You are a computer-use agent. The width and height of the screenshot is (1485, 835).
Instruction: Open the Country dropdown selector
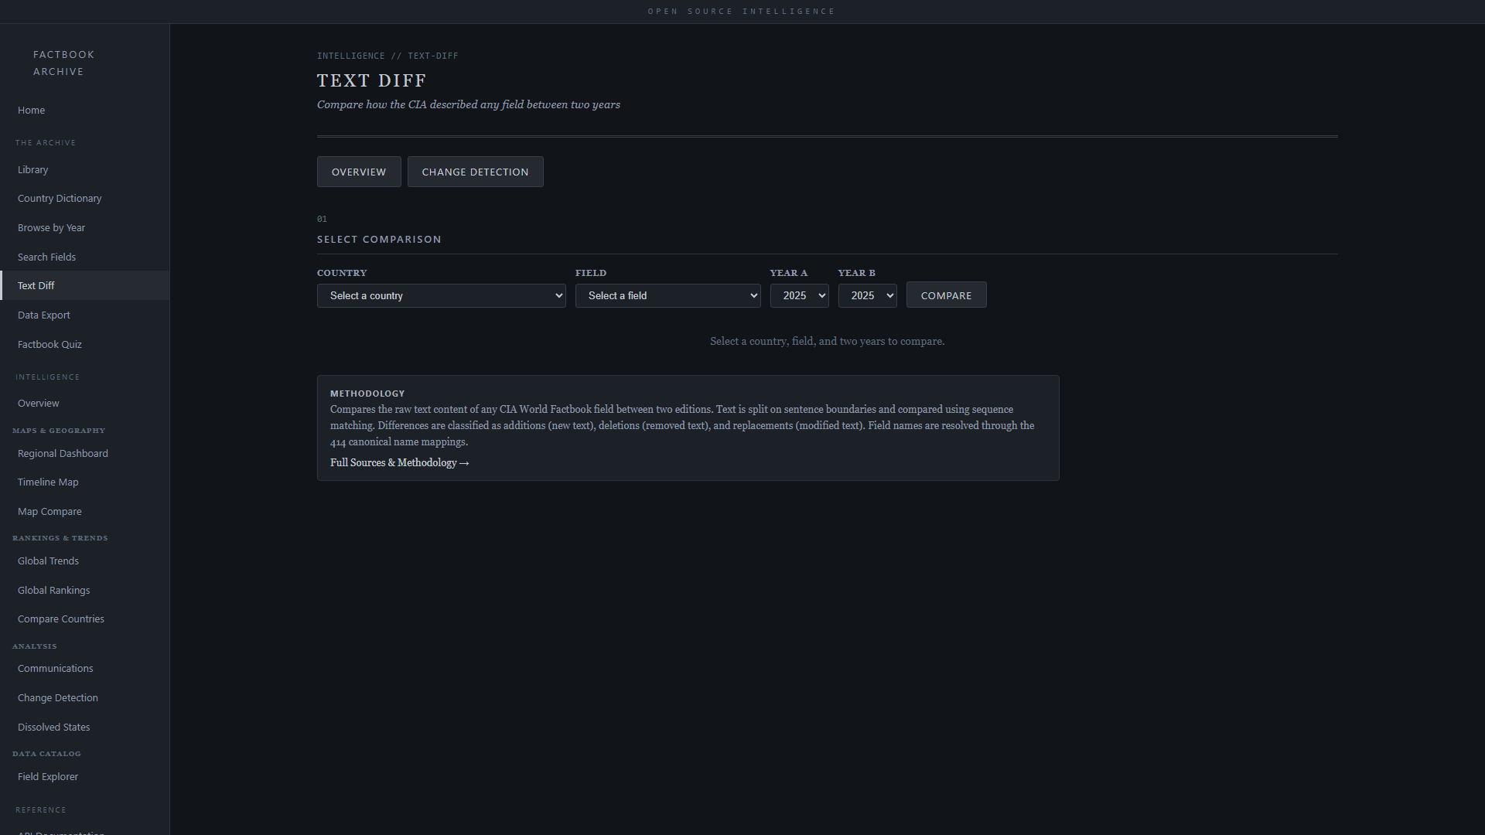point(441,295)
